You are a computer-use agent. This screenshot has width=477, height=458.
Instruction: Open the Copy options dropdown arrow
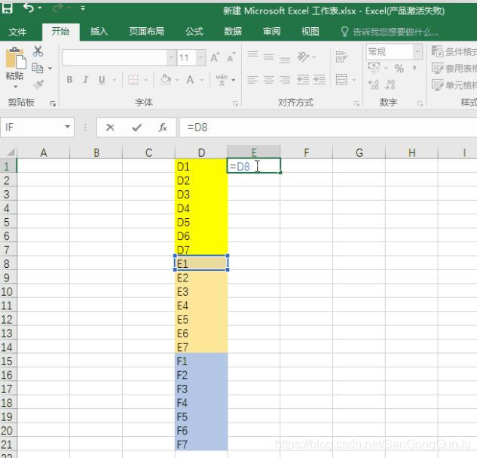point(50,68)
